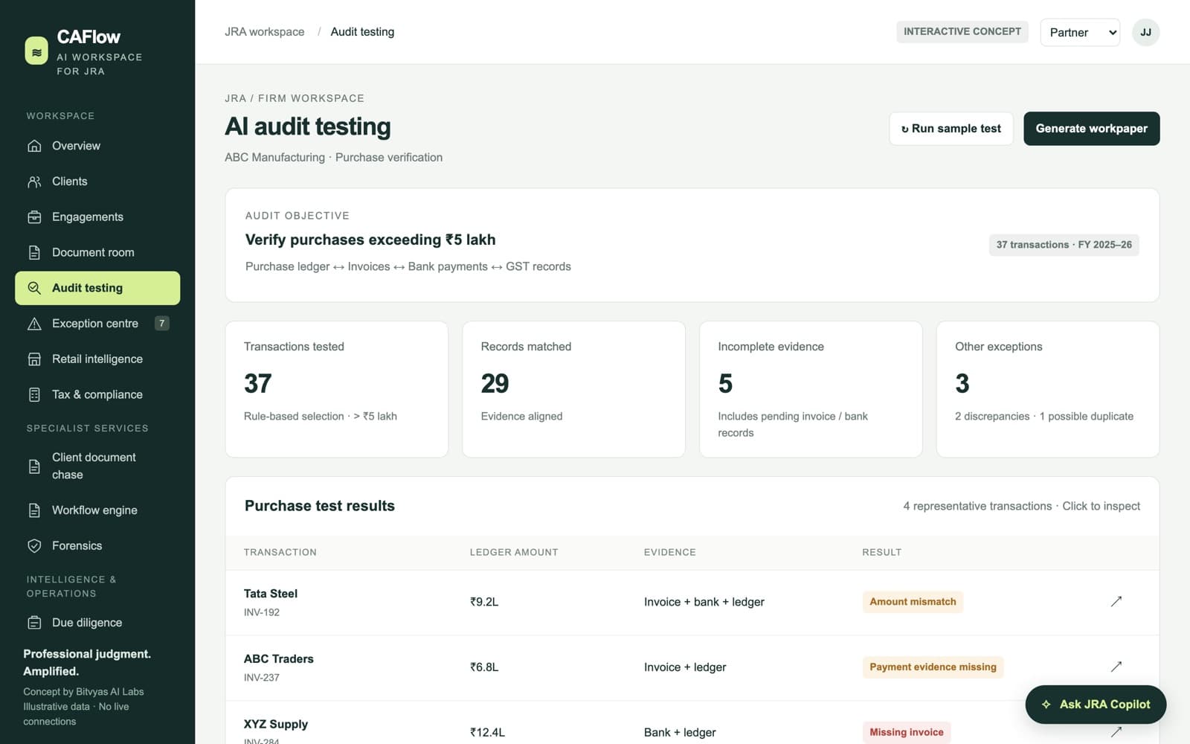Viewport: 1190px width, 744px height.
Task: Click the Exception centre badge 7
Action: [x=161, y=323]
